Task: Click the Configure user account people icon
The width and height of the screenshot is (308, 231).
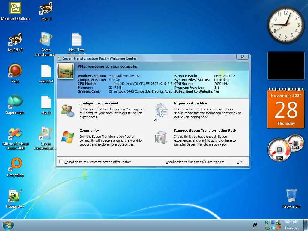Action: pos(68,110)
